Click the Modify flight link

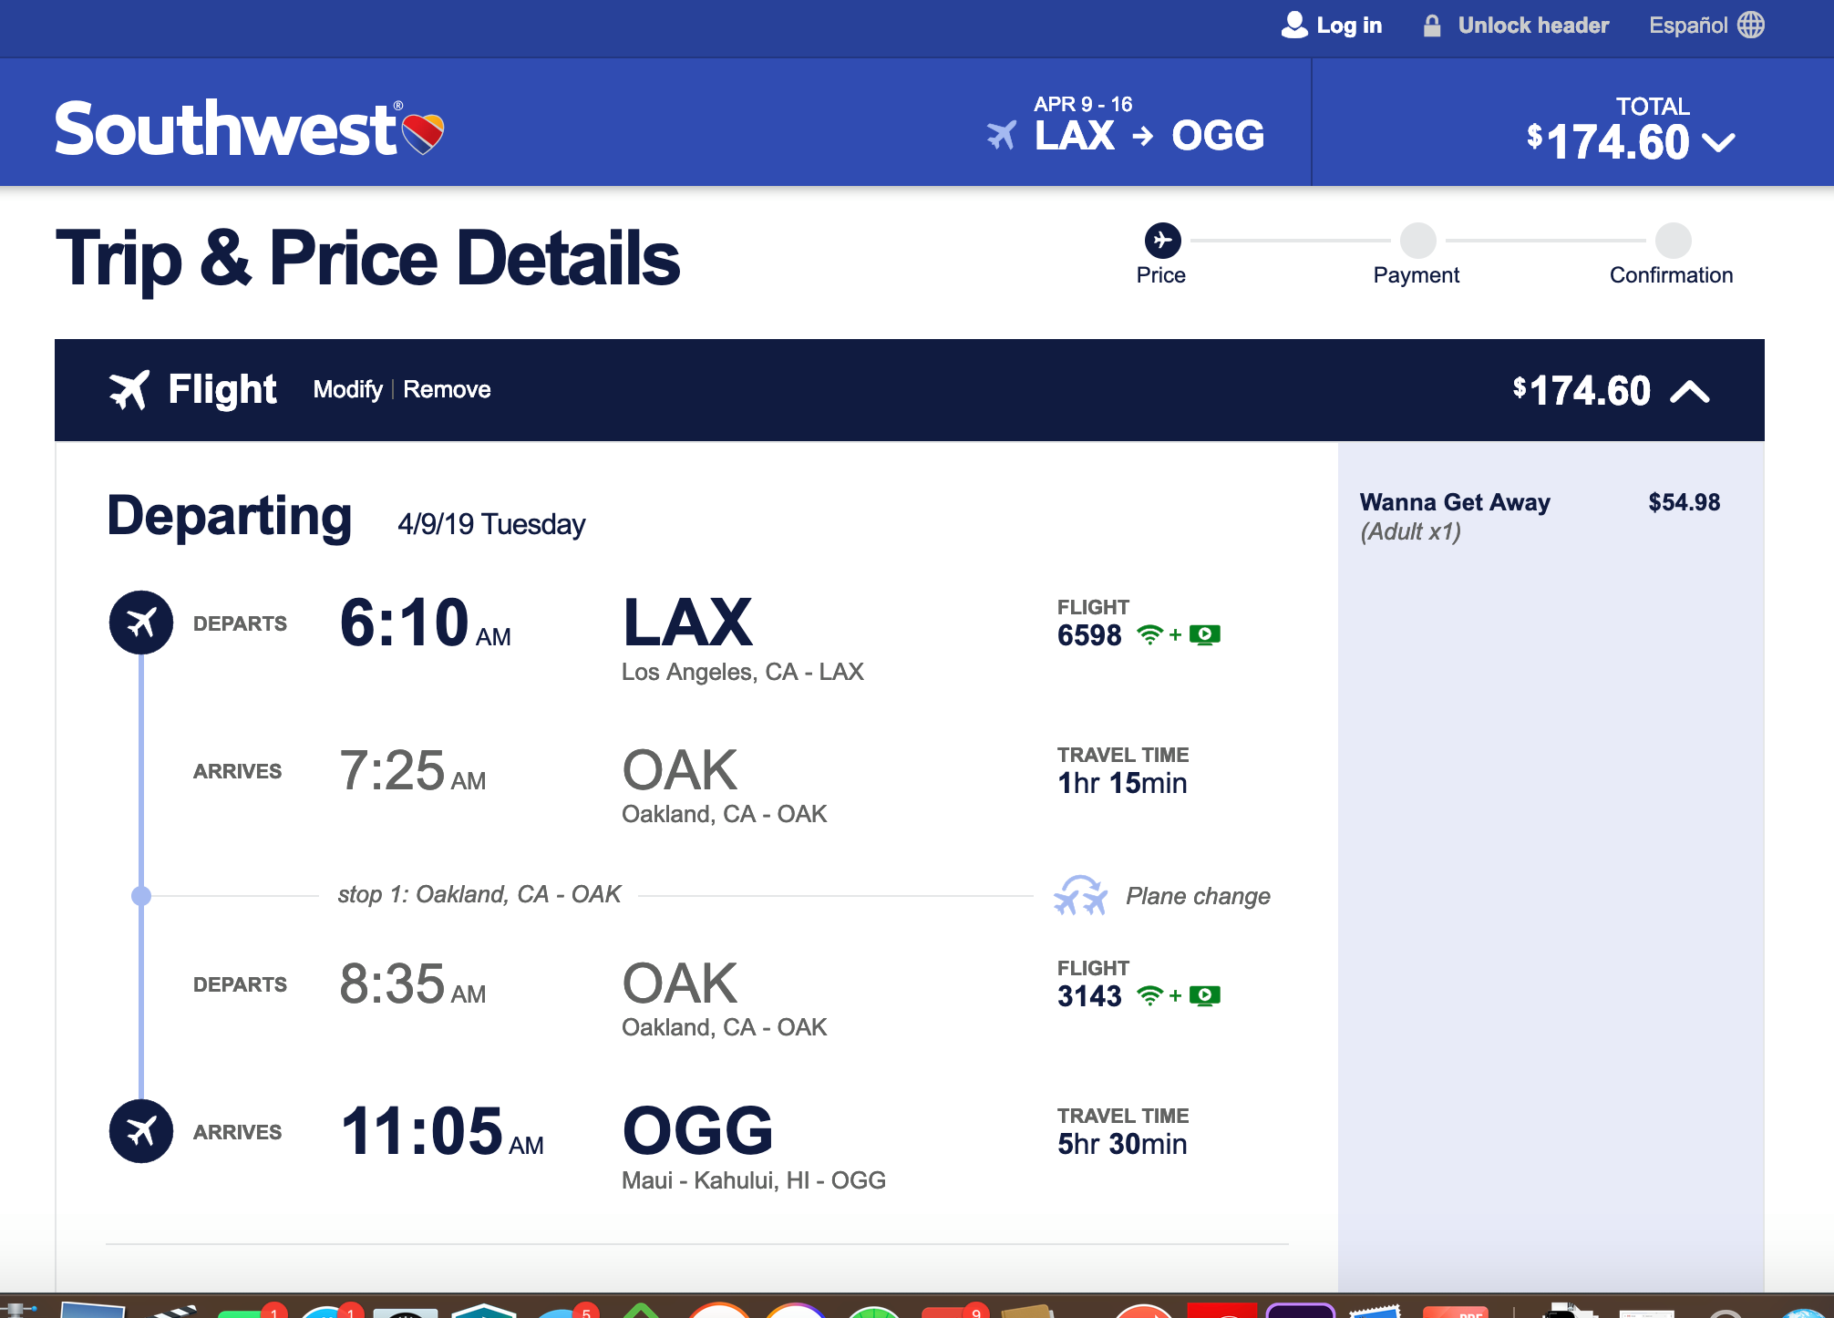pos(347,389)
